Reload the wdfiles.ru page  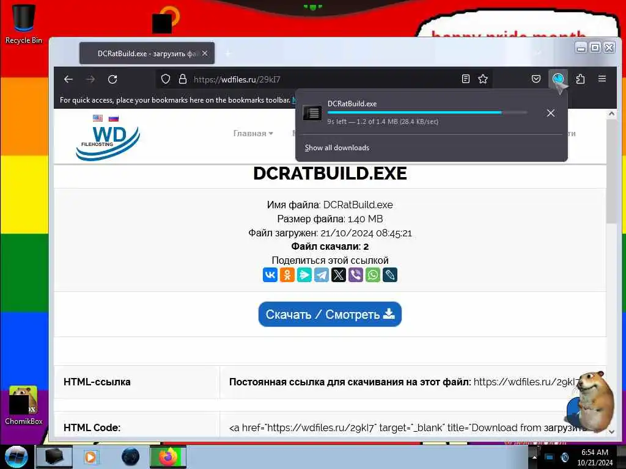[x=112, y=79]
